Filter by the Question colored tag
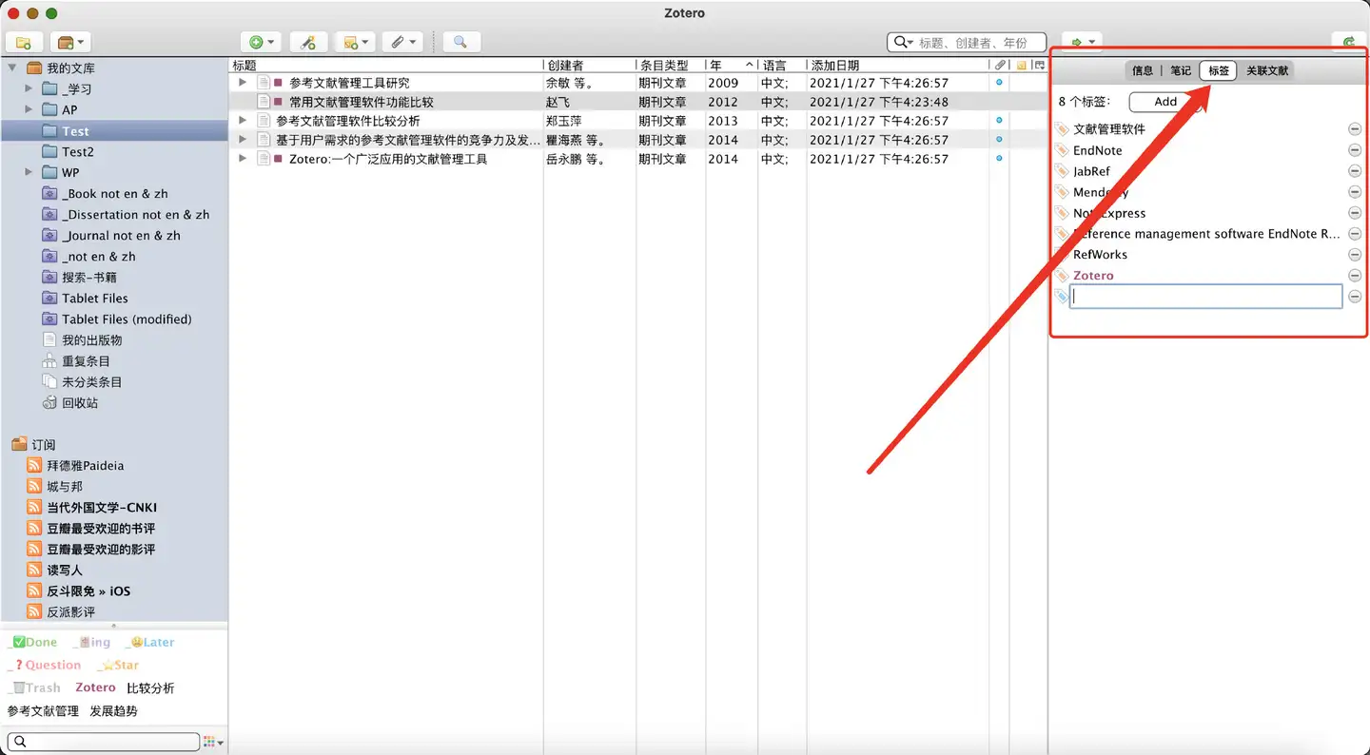 pyautogui.click(x=44, y=666)
